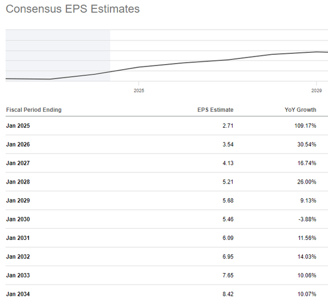This screenshot has height=304, width=328.
Task: Click EPS estimate value 5.21
Action: pyautogui.click(x=228, y=182)
